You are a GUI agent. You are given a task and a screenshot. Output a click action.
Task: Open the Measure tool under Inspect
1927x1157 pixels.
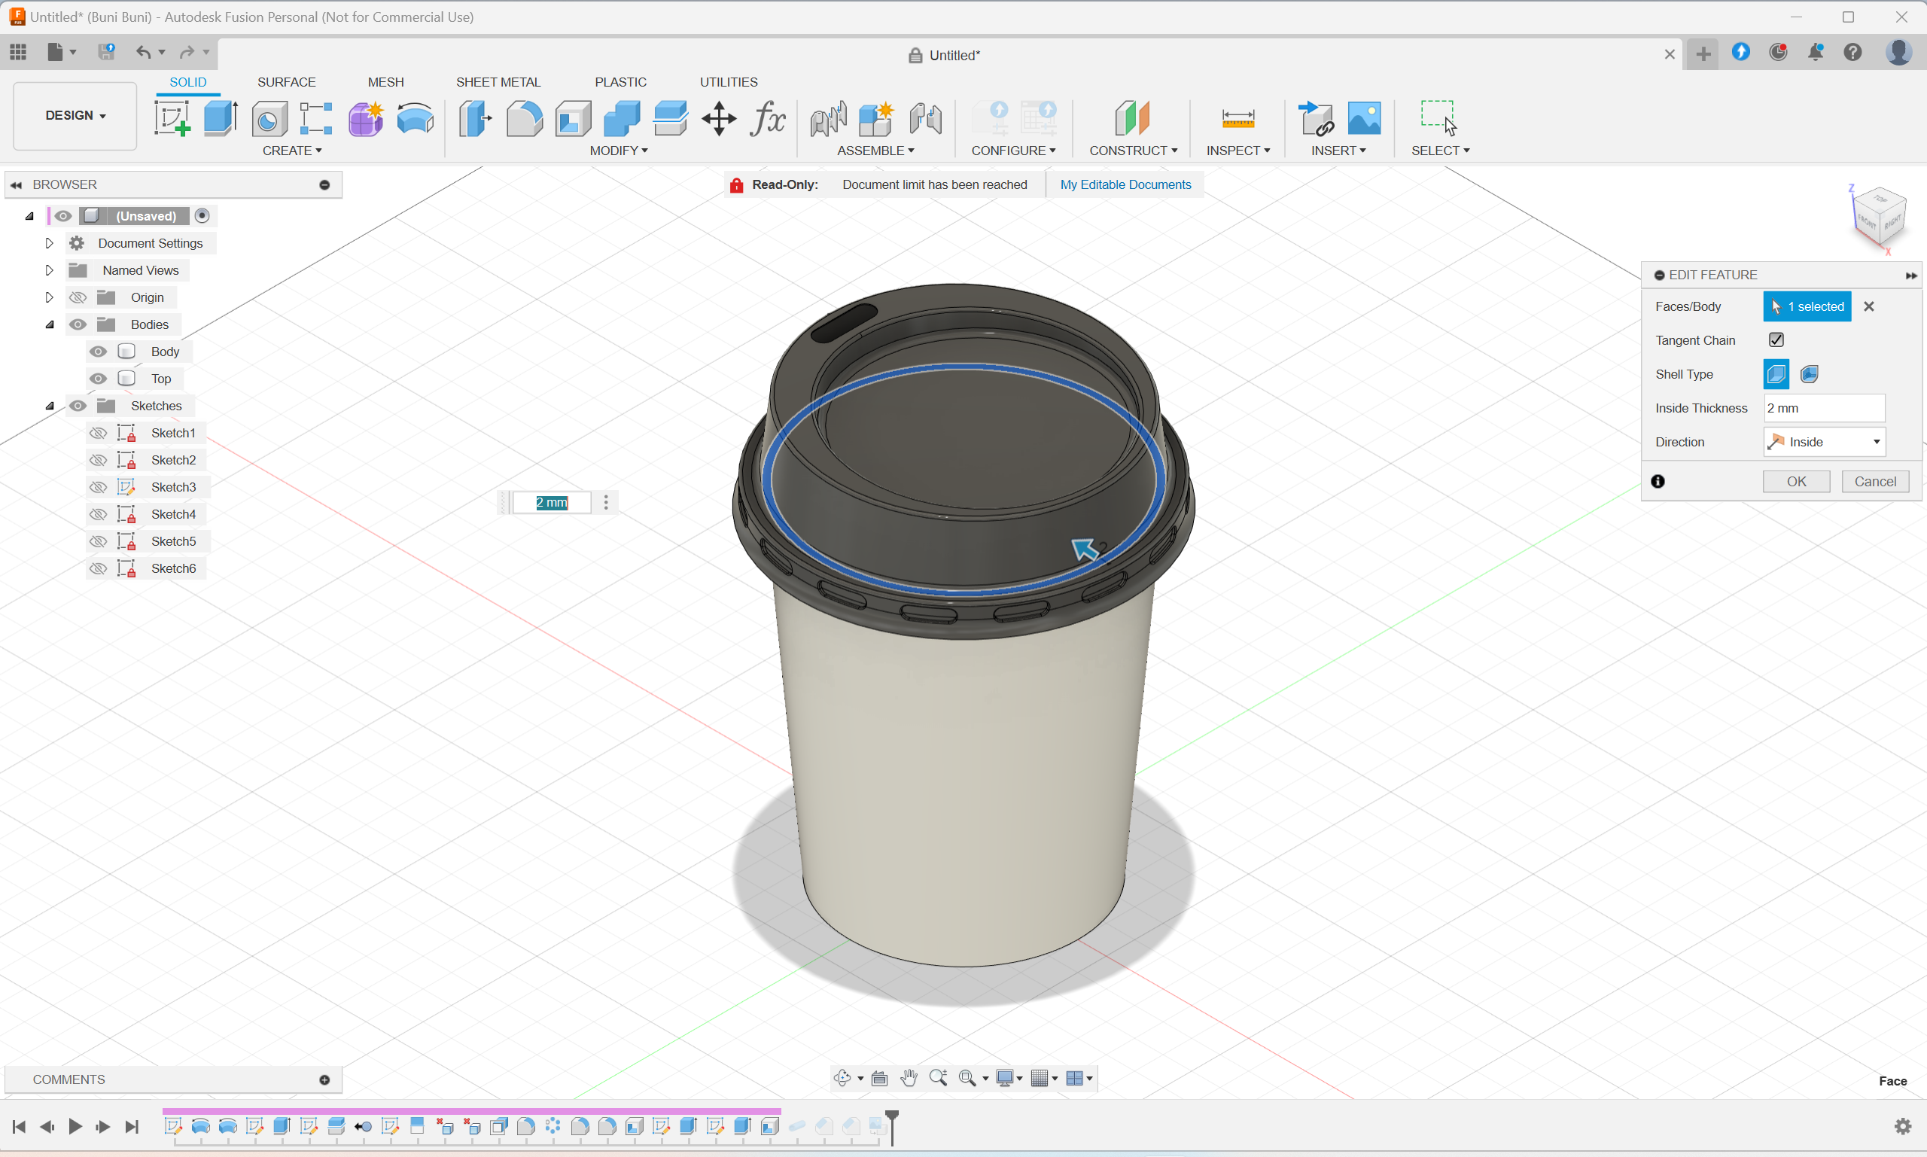tap(1237, 118)
